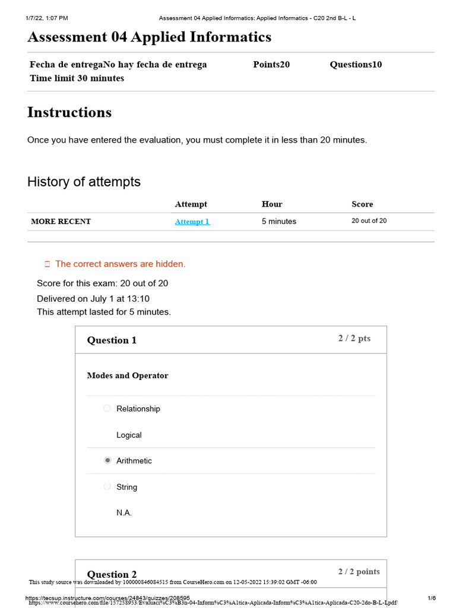The height and width of the screenshot is (608, 456).
Task: Click the Modes and Operator question text
Action: point(128,375)
